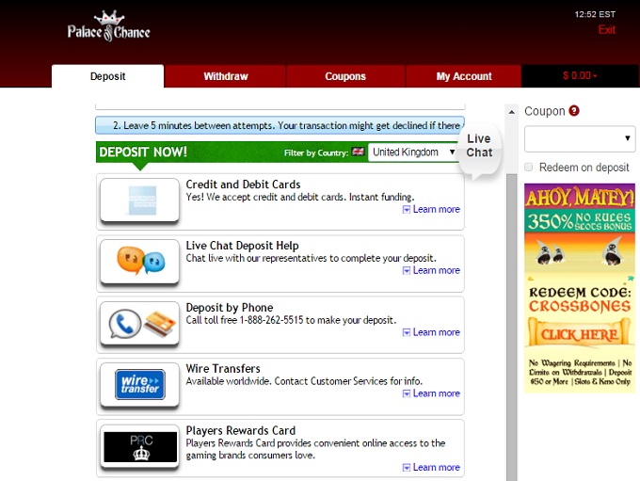Image resolution: width=640 pixels, height=481 pixels.
Task: Click the credit card icon
Action: click(x=139, y=200)
